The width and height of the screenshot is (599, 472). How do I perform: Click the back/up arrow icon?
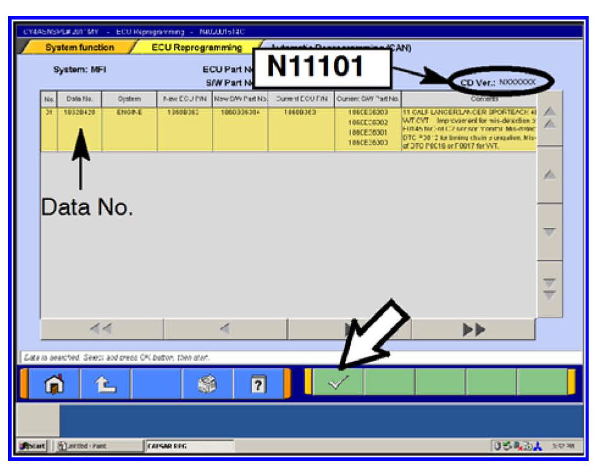(x=105, y=385)
